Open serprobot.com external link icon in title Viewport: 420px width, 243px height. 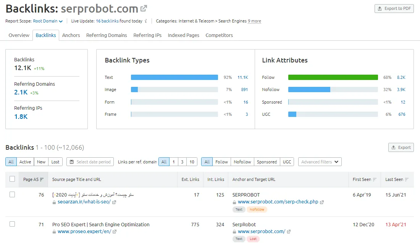pyautogui.click(x=144, y=8)
